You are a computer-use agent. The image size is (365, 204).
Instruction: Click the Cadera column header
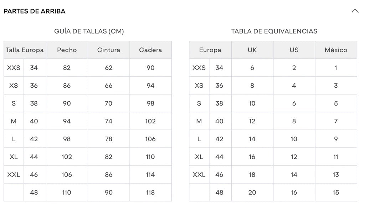pyautogui.click(x=150, y=50)
